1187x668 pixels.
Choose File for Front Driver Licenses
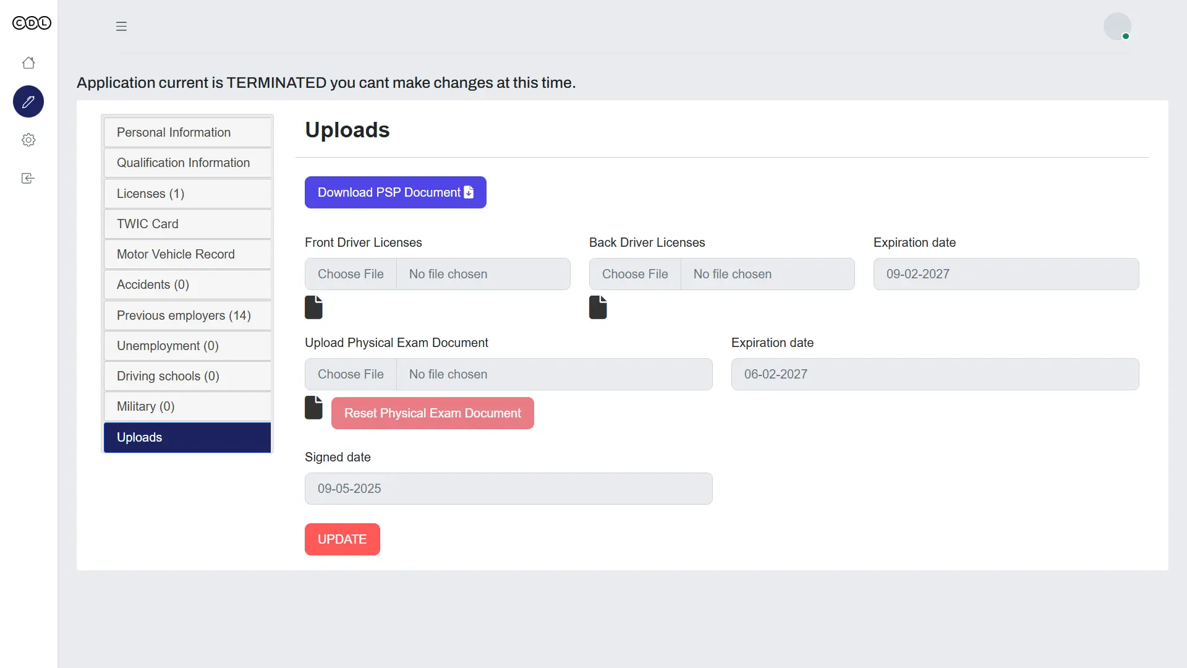(x=351, y=274)
